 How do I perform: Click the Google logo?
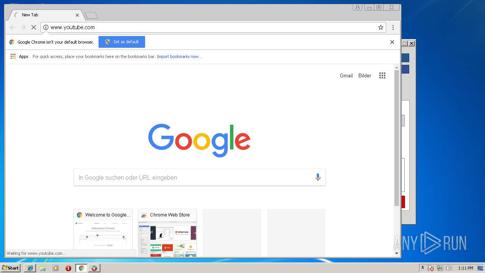(x=199, y=140)
